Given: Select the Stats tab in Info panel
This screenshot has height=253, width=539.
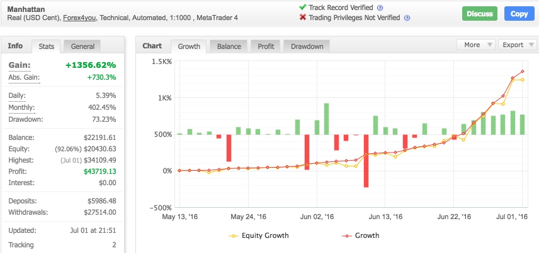Looking at the screenshot, I should [x=46, y=46].
